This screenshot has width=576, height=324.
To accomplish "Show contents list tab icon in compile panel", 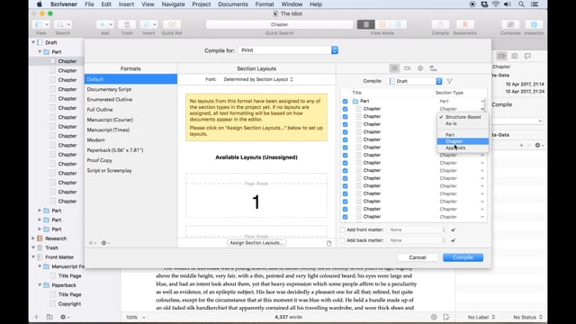I will [394, 68].
